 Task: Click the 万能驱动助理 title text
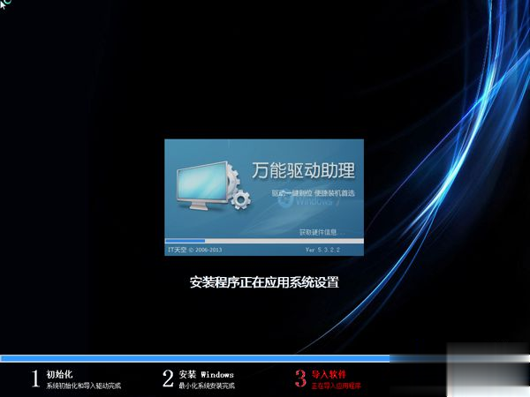click(x=303, y=169)
